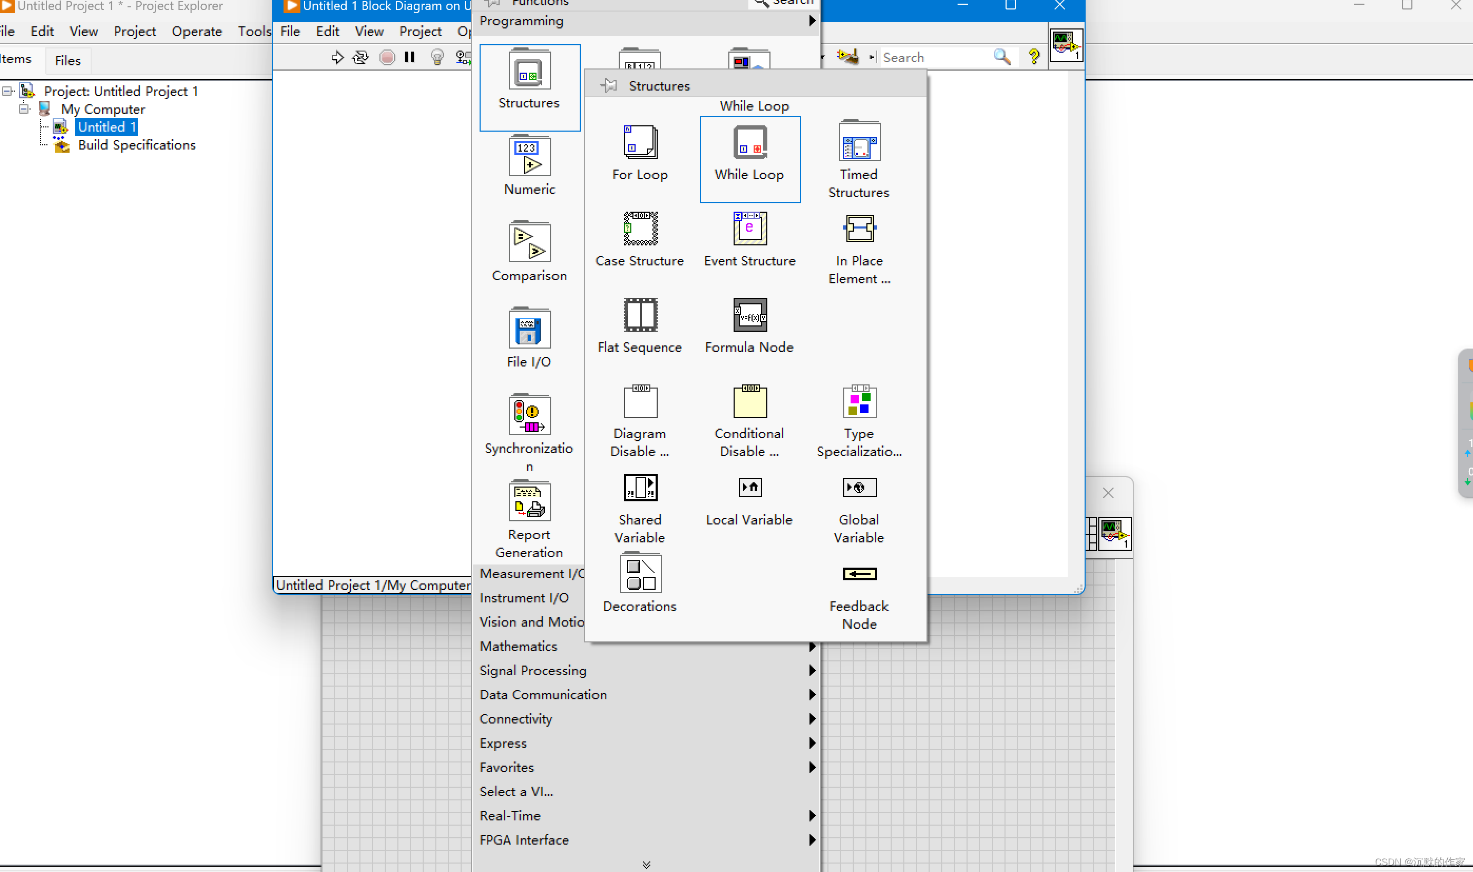Pick the Type Specialization structure
1473x872 pixels.
pyautogui.click(x=859, y=401)
